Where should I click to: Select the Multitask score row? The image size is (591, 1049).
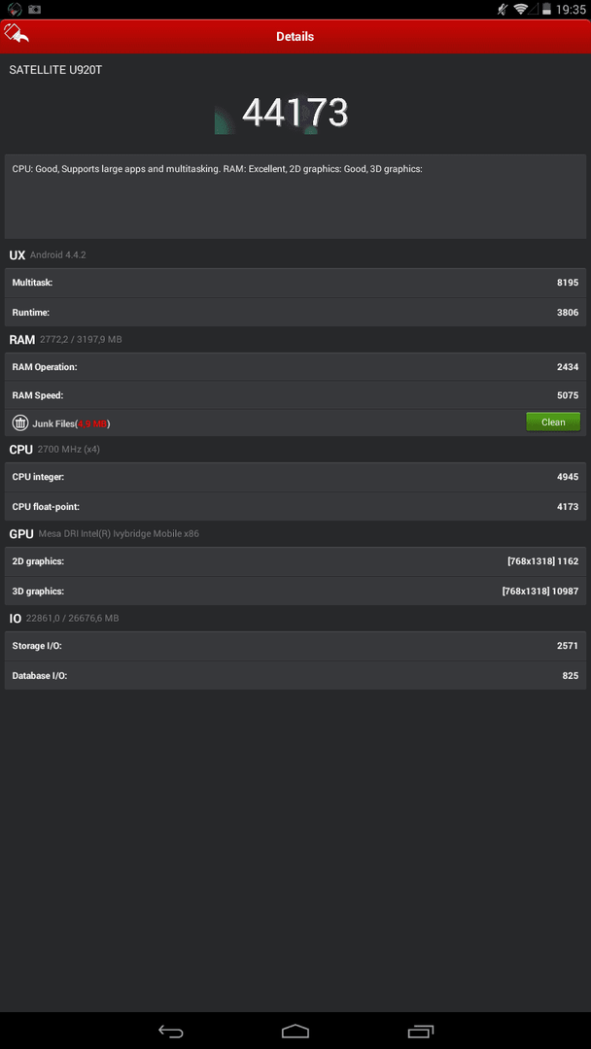[295, 283]
